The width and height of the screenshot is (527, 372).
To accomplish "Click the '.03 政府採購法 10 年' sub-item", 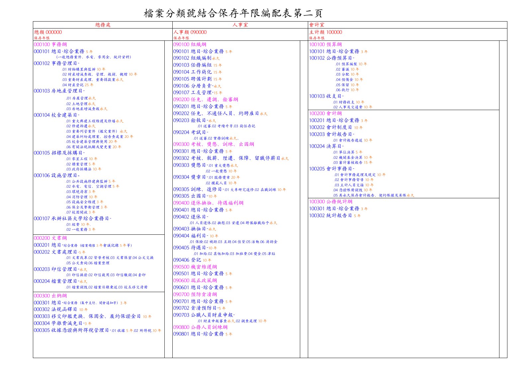I will coord(84,169).
